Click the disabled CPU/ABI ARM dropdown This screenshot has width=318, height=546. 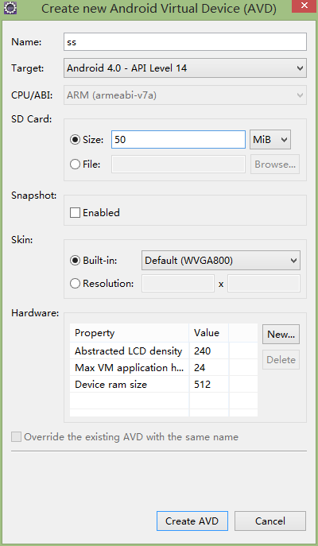(185, 95)
